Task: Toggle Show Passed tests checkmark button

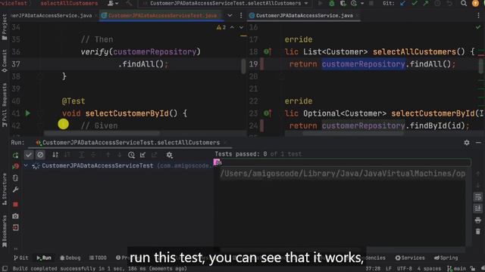Action: [29, 155]
